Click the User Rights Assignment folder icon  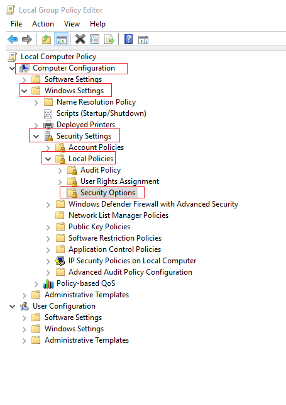pos(72,181)
